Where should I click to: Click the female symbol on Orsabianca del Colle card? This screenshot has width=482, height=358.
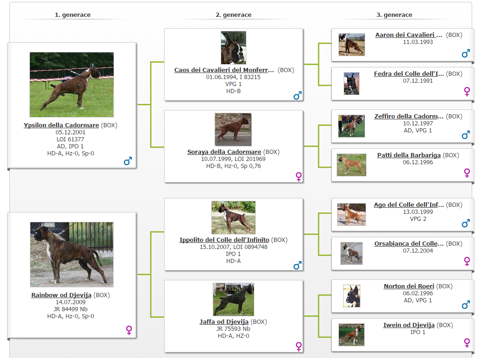(467, 261)
